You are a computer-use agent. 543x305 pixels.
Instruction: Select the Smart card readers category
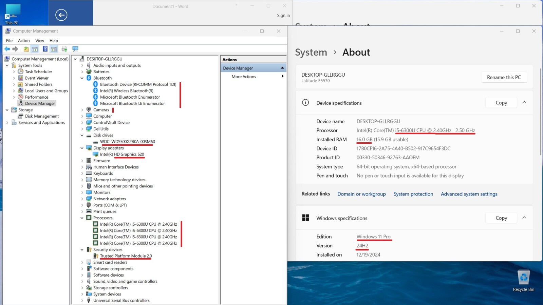[110, 262]
